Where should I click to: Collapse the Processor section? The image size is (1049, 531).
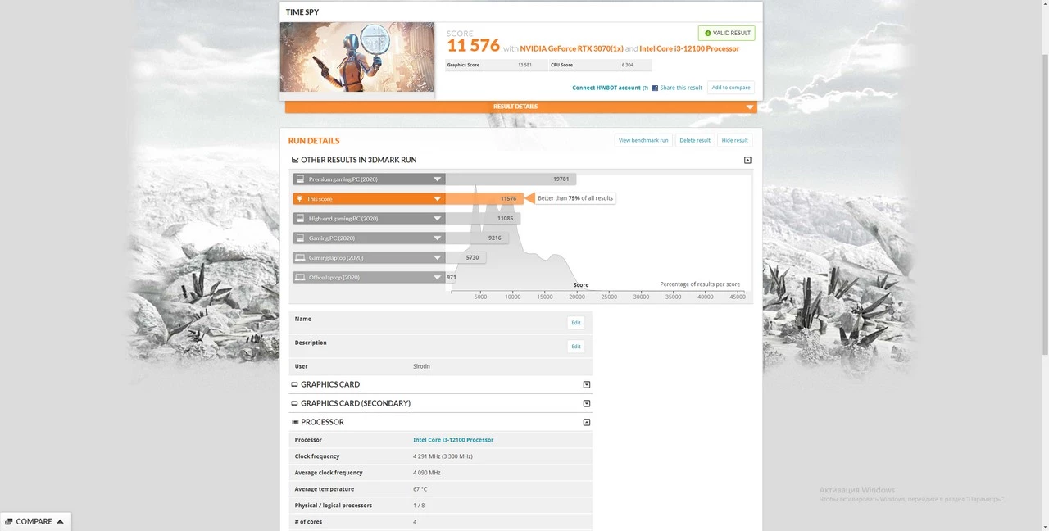coord(587,422)
